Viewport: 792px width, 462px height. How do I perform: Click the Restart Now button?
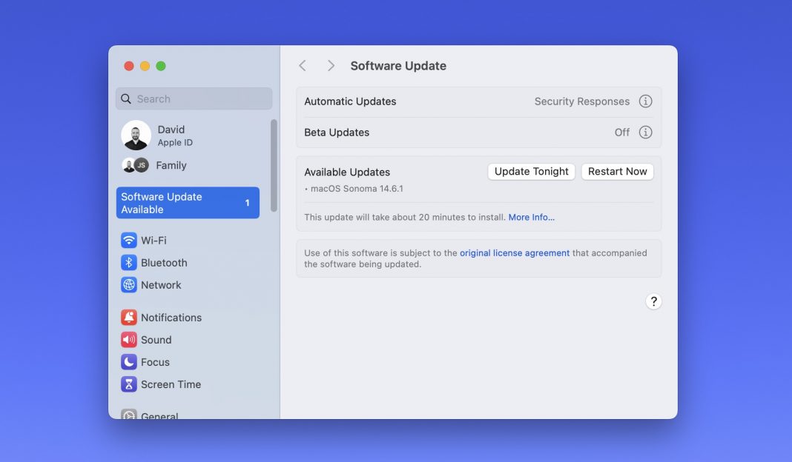617,172
